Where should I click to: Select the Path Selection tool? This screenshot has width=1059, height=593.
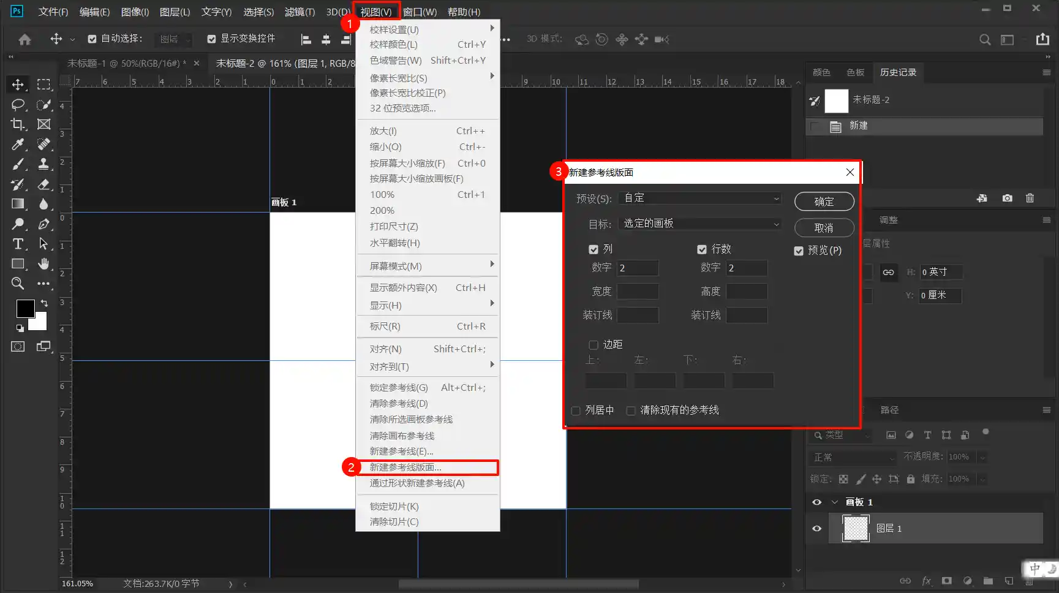pos(43,244)
